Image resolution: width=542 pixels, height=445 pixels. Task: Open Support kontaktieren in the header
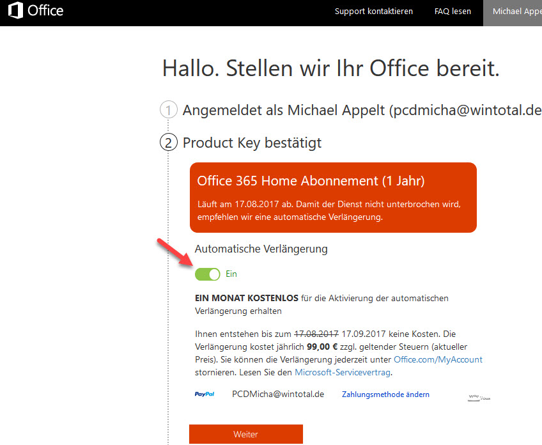[x=374, y=12]
